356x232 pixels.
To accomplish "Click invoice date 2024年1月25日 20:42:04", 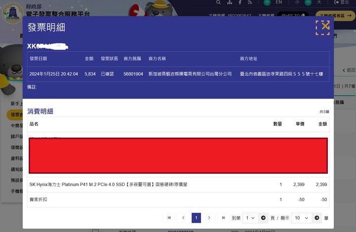I will (x=53, y=74).
